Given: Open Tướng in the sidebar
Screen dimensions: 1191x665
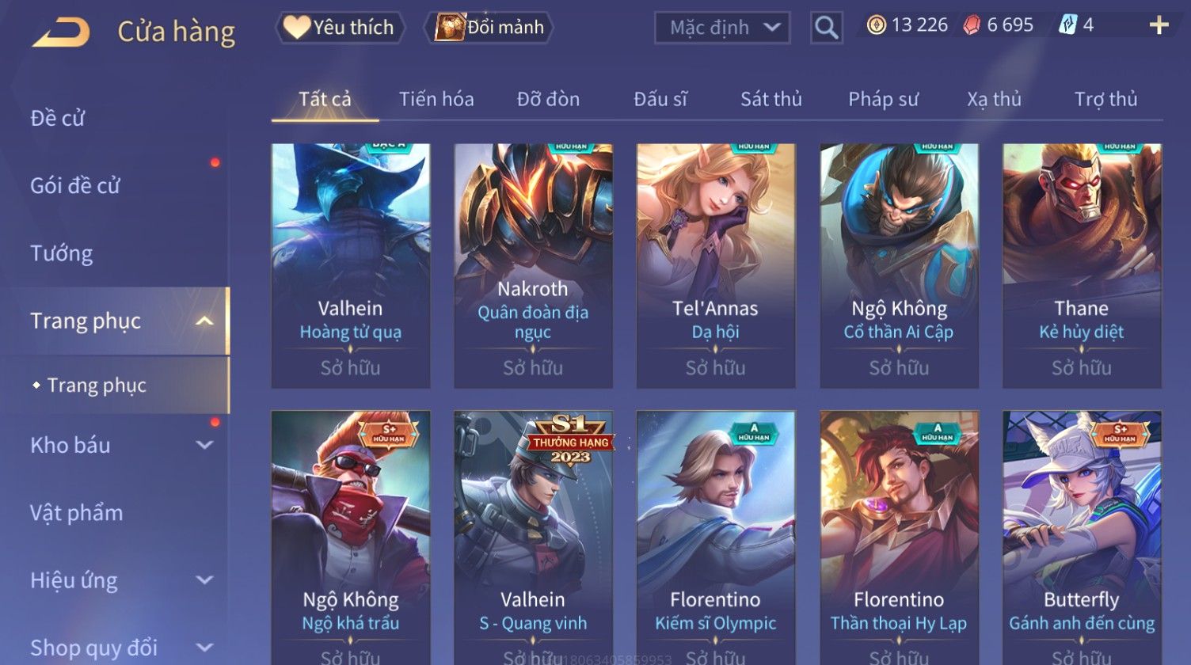Looking at the screenshot, I should 61,253.
